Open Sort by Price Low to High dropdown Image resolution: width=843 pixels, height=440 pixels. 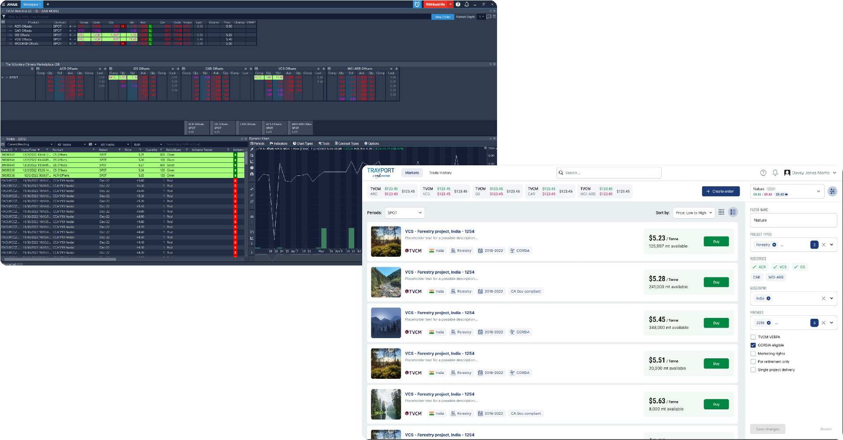tap(694, 213)
